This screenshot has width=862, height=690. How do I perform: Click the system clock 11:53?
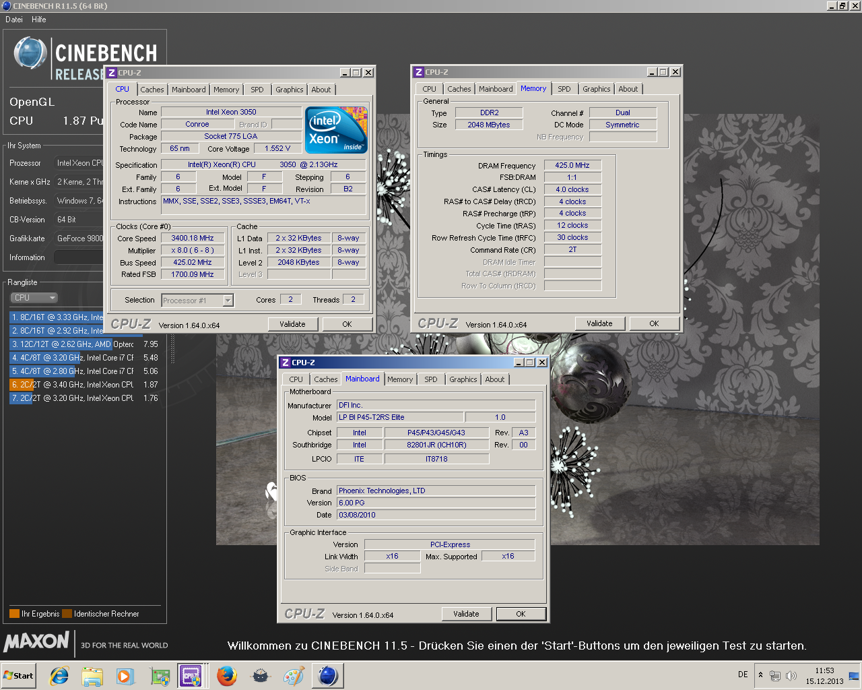[x=824, y=670]
